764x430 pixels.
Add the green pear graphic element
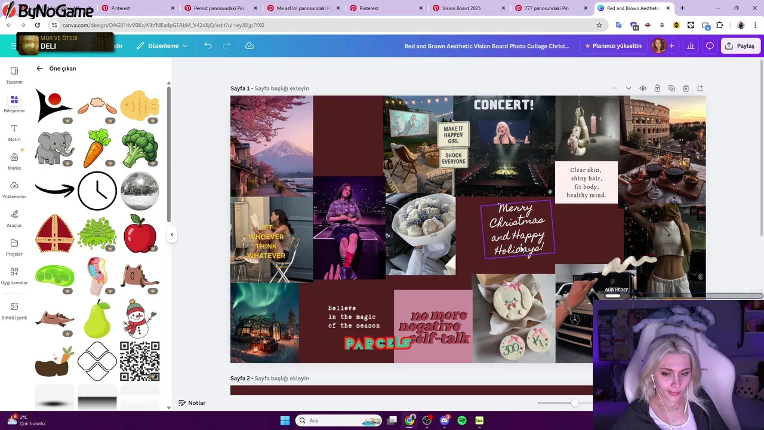97,319
